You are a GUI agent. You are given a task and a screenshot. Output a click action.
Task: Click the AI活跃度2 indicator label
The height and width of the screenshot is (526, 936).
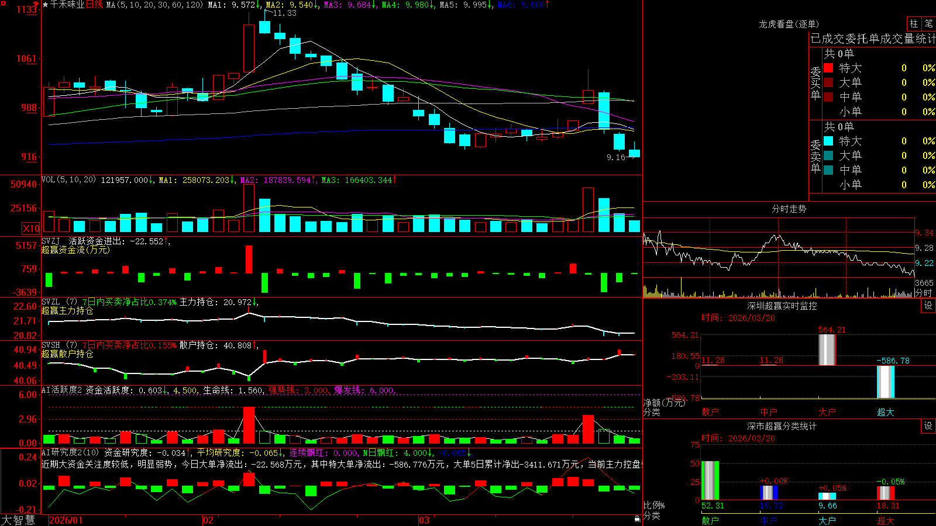[62, 390]
